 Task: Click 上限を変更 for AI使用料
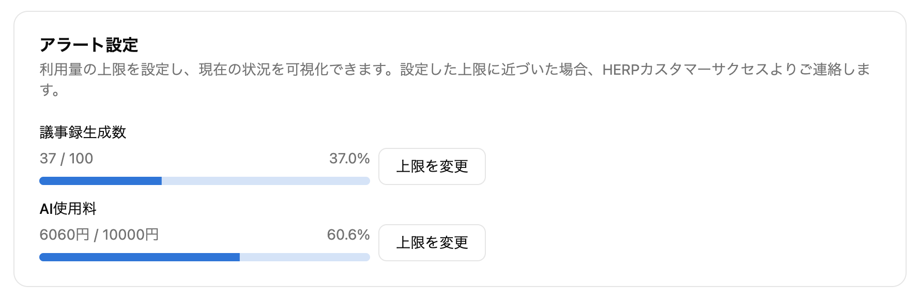click(x=432, y=243)
